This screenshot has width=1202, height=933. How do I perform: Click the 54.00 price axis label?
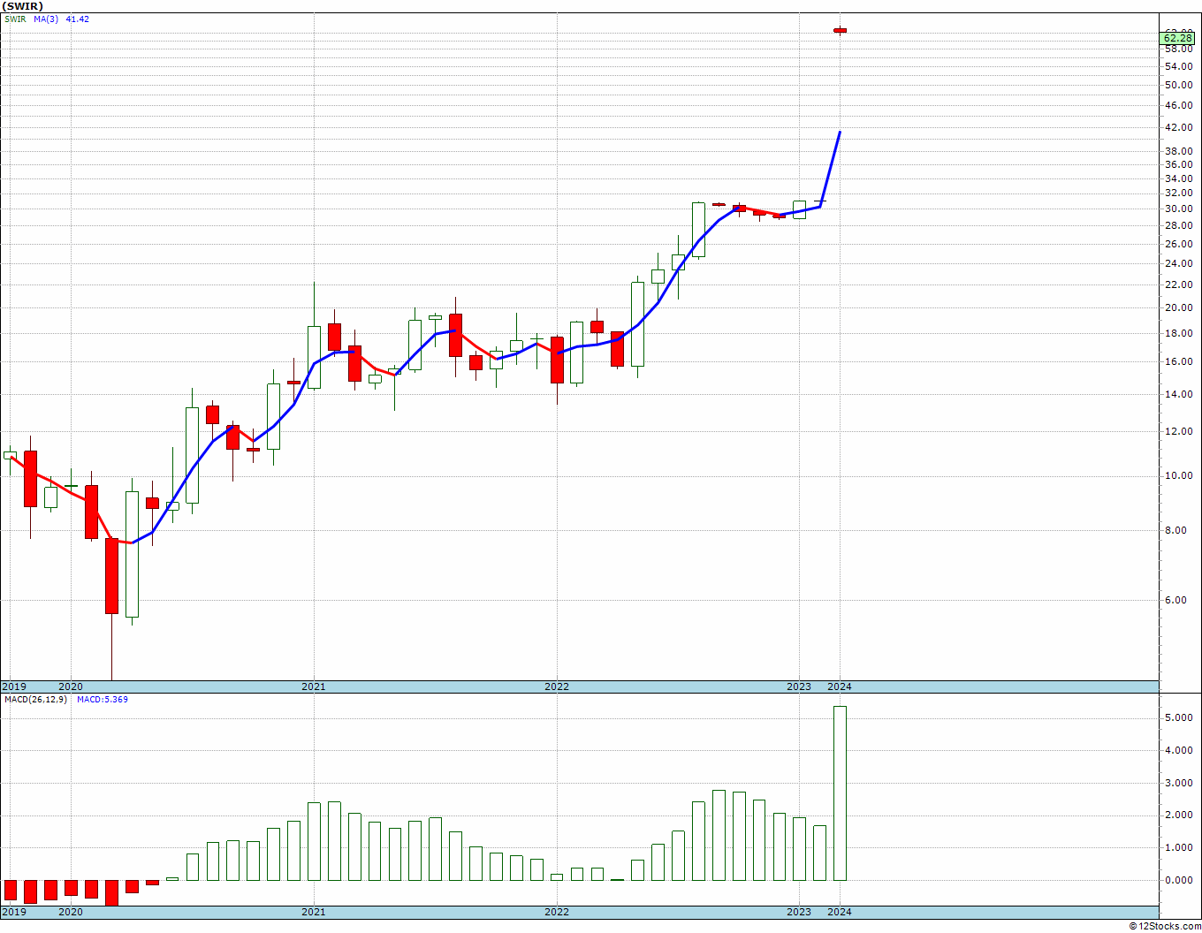(1178, 66)
